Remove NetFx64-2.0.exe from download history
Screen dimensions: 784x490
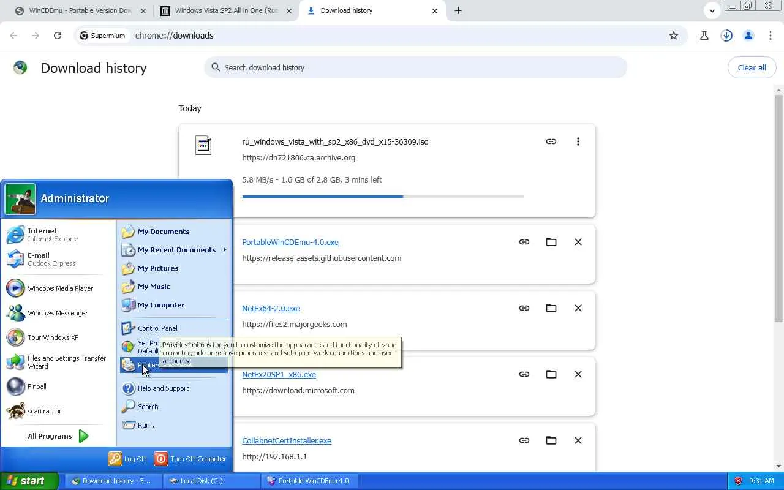[x=578, y=308]
